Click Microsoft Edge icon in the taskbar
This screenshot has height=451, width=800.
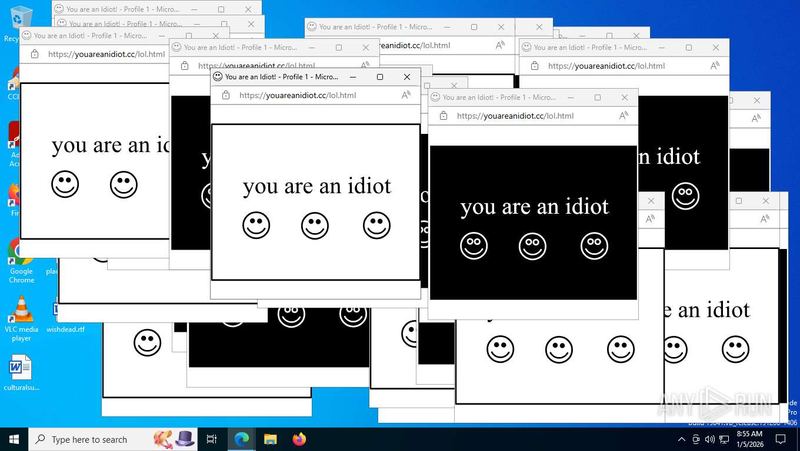[242, 439]
